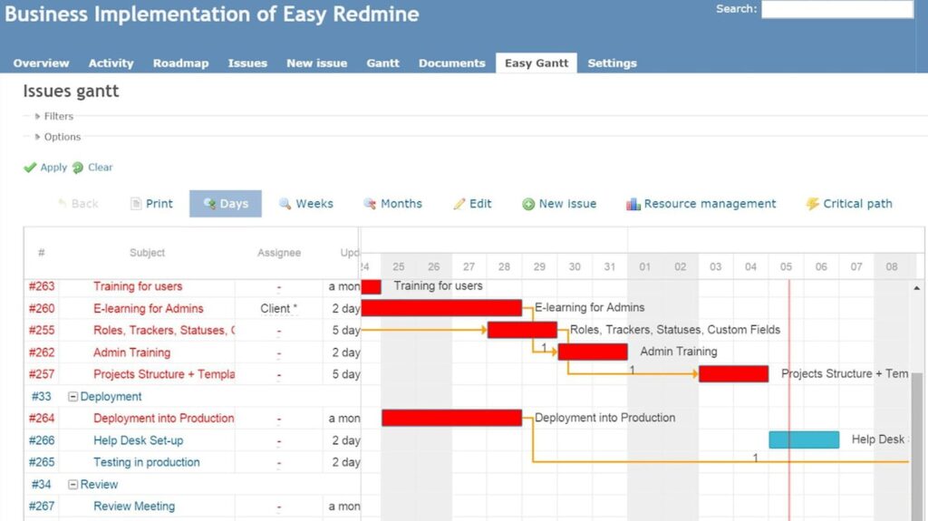Screen dimensions: 928x521
Task: Select the Deployment into Production gantt bar
Action: point(451,418)
